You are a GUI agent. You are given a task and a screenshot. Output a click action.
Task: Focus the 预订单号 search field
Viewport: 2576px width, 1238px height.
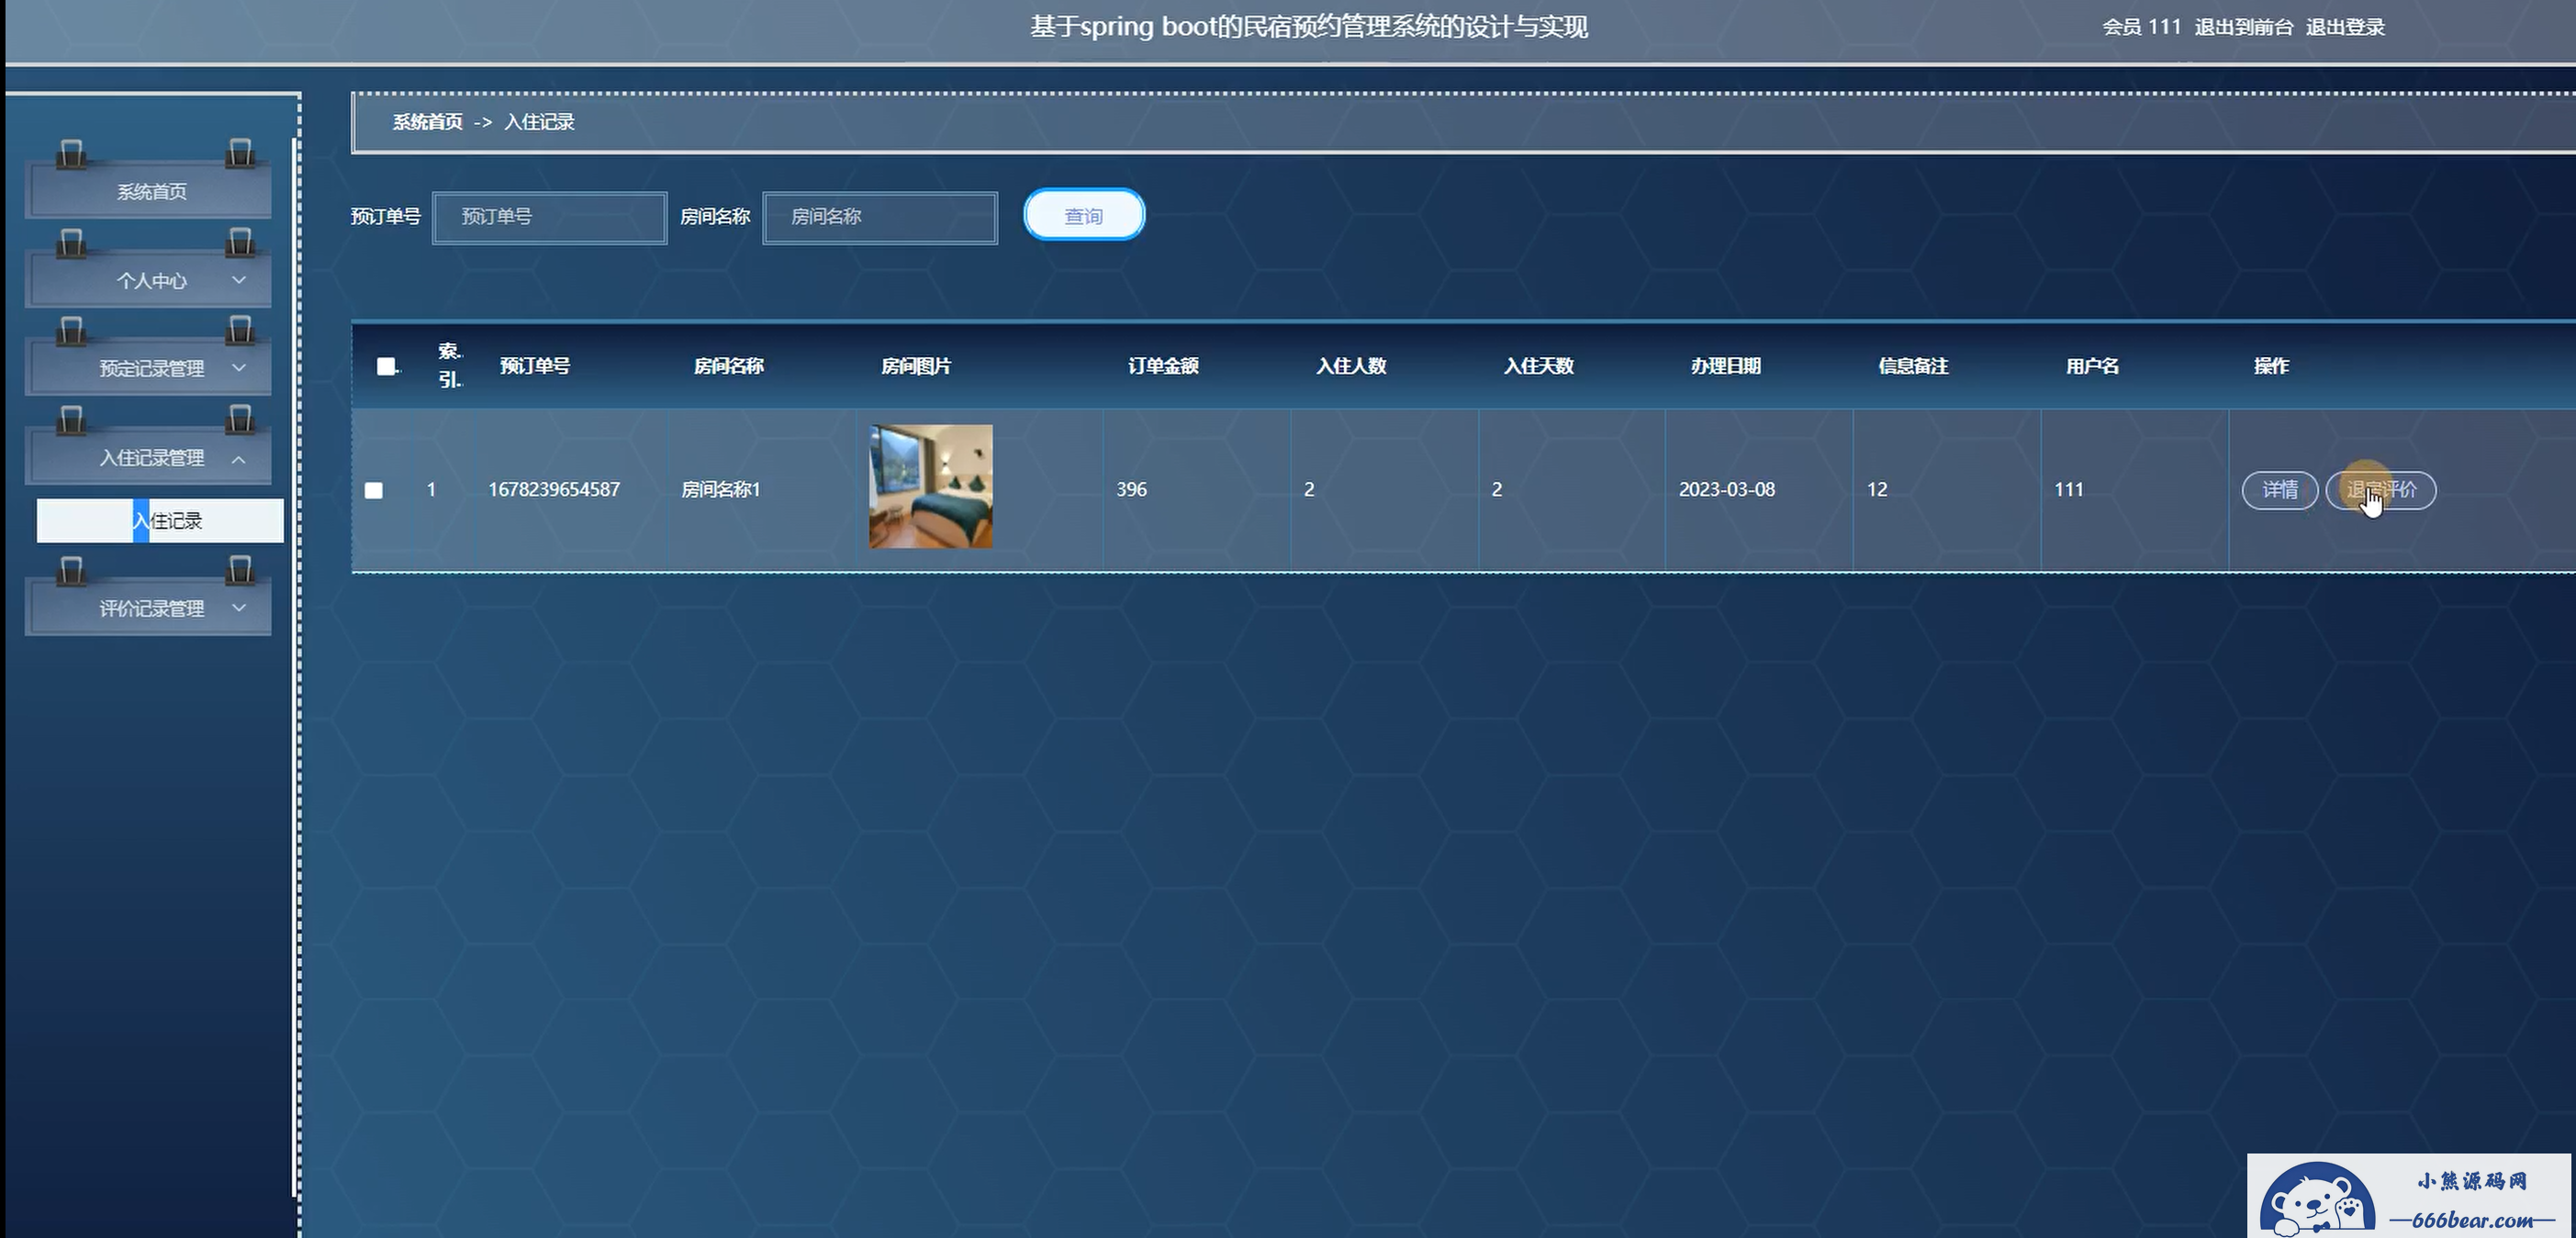(x=550, y=217)
